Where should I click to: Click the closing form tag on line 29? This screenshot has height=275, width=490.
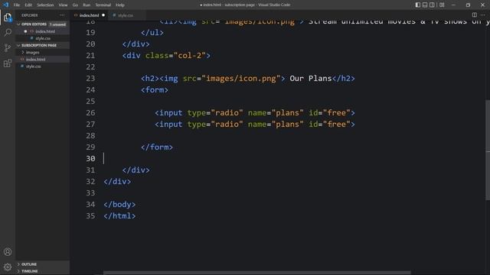(x=156, y=147)
